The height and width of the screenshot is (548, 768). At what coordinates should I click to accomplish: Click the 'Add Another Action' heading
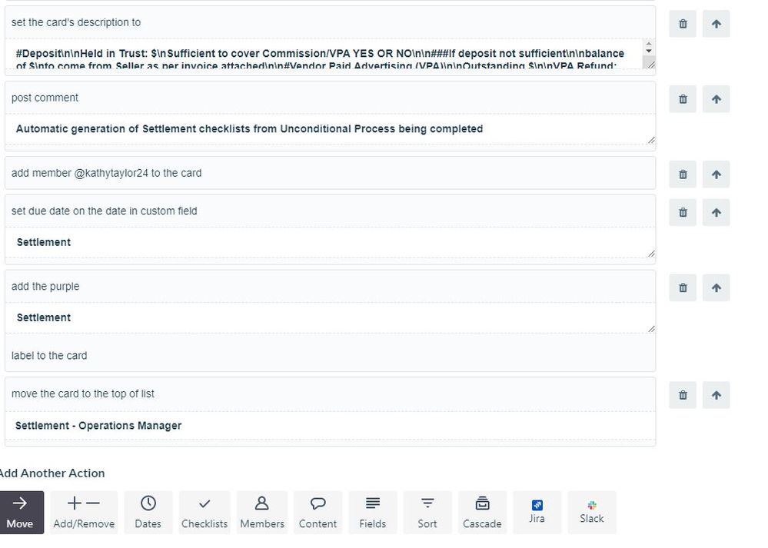pos(52,473)
